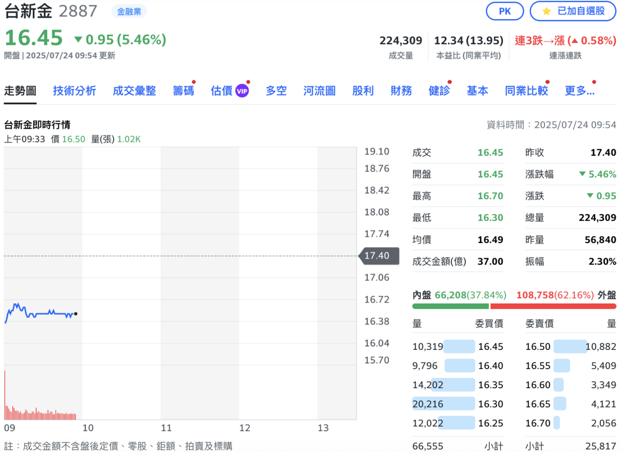Screen dimensions: 622x452
Task: Click the green inner-disk 內盤 bar
Action: tap(450, 306)
